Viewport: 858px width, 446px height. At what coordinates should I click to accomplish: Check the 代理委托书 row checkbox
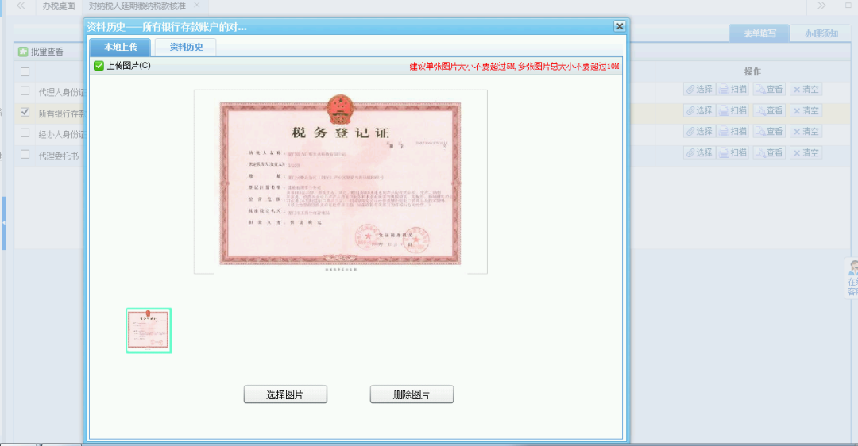pos(25,154)
